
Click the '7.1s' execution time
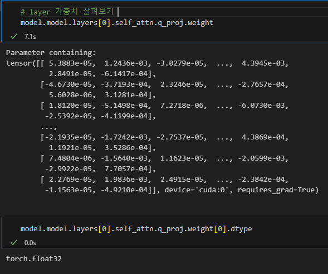(30, 37)
